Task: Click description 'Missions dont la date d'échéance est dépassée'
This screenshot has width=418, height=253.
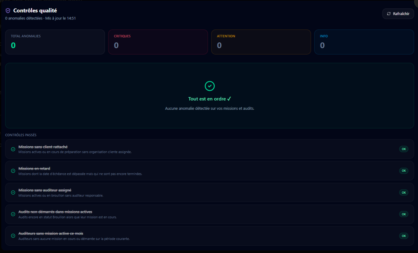Action: pyautogui.click(x=80, y=174)
